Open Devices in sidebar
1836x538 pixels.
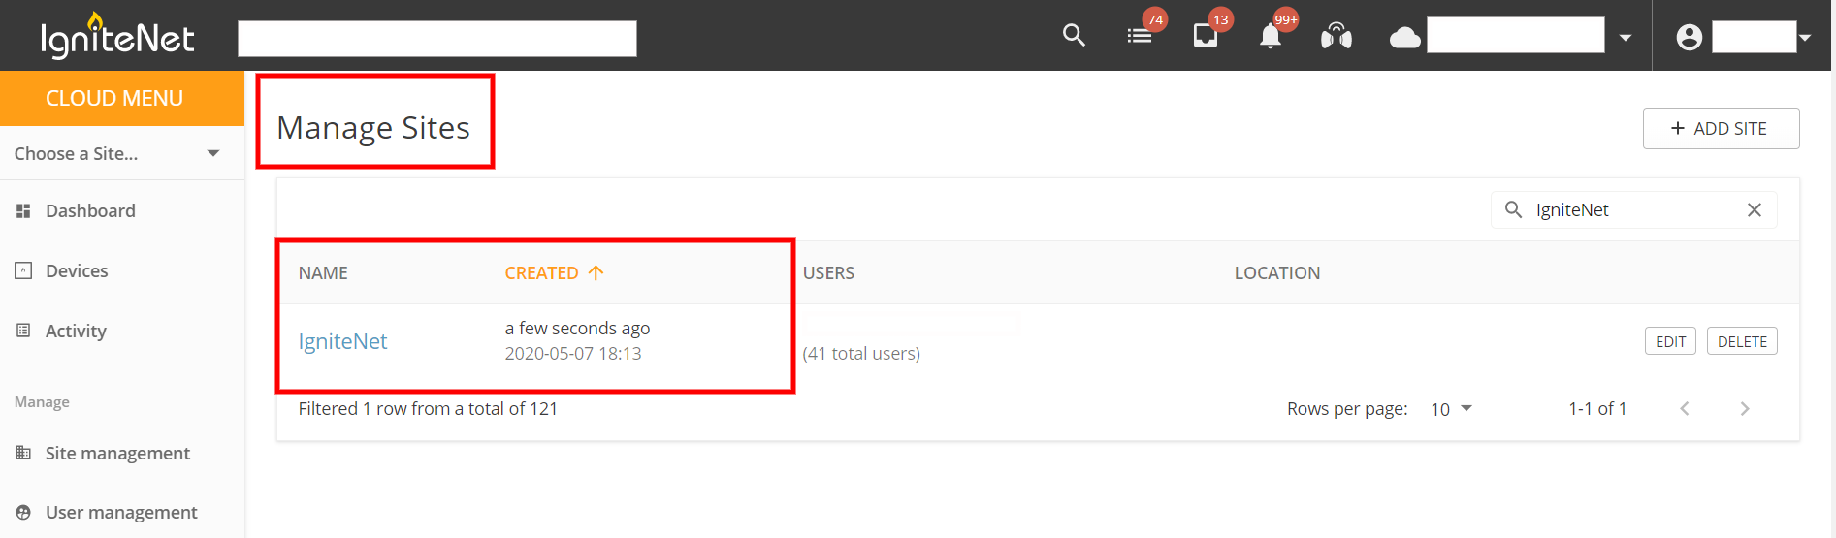[77, 270]
